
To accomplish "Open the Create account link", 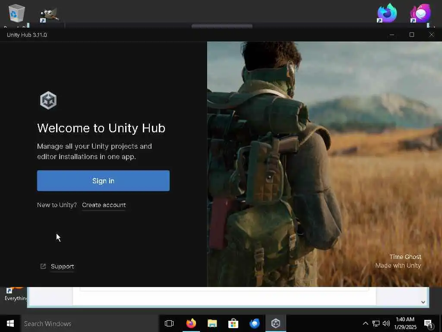I will click(104, 205).
